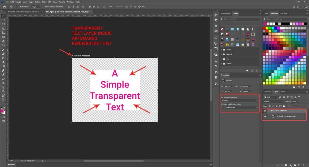Screen dimensions: 309x167
Task: Select the Gradient tool
Action: pyautogui.click(x=3, y=66)
